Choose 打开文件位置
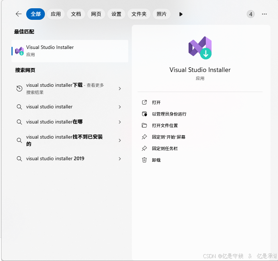The height and width of the screenshot is (261, 278). (x=165, y=126)
